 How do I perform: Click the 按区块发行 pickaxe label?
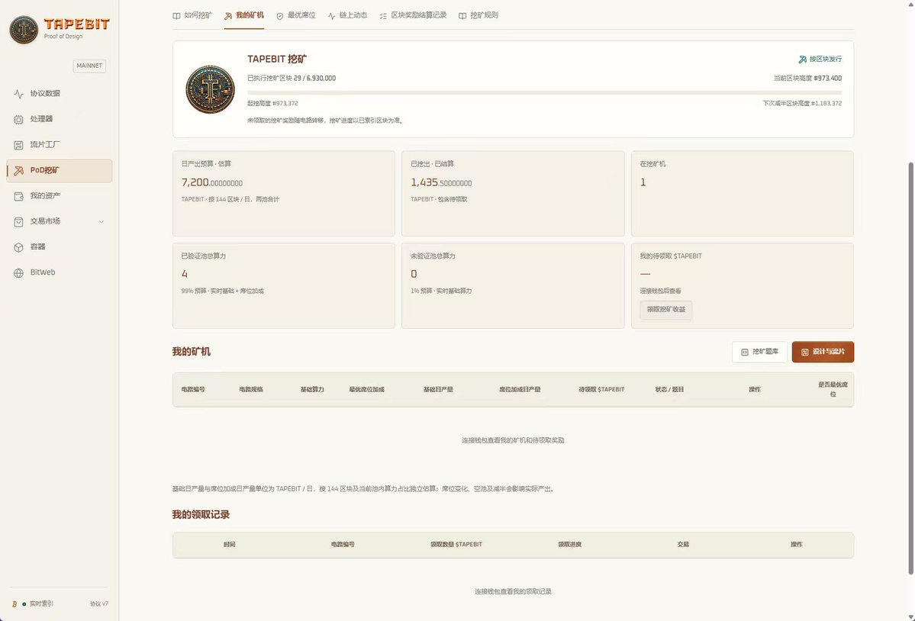[820, 59]
